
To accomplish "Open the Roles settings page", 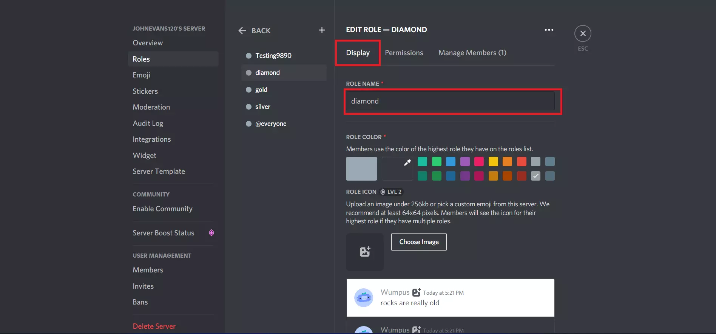I will pos(173,59).
